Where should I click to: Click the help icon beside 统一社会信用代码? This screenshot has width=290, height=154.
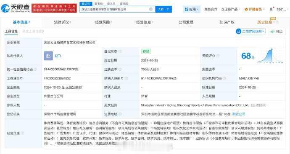point(35,69)
